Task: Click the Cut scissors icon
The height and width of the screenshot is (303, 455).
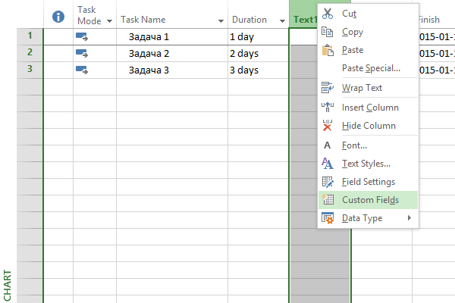Action: click(328, 14)
